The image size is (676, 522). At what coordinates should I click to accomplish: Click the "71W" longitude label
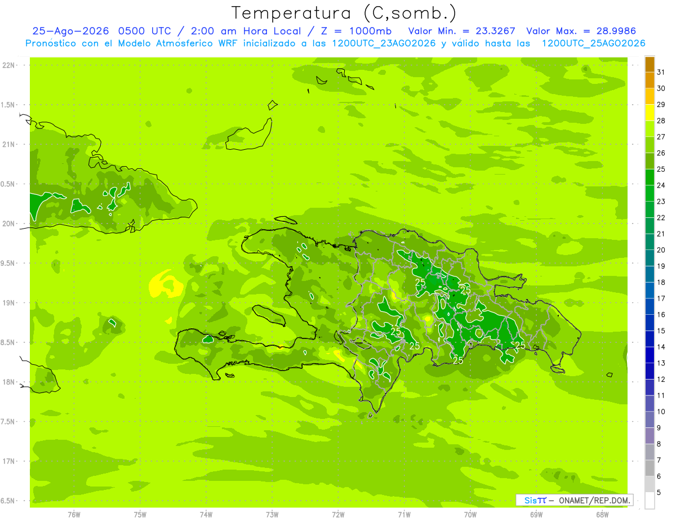(x=404, y=514)
